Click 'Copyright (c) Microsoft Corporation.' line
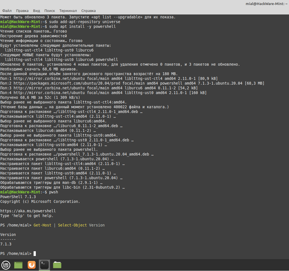The width and height of the screenshot is (289, 271). (40, 201)
